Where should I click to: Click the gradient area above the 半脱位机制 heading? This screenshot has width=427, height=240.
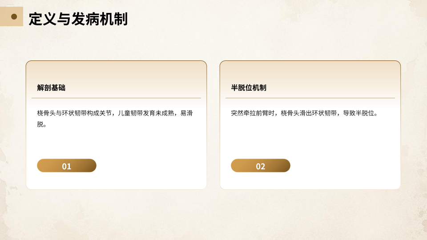click(310, 71)
